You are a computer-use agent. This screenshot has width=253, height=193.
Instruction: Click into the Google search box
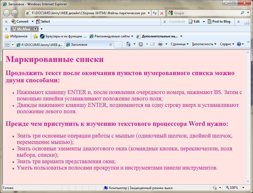tap(206, 13)
